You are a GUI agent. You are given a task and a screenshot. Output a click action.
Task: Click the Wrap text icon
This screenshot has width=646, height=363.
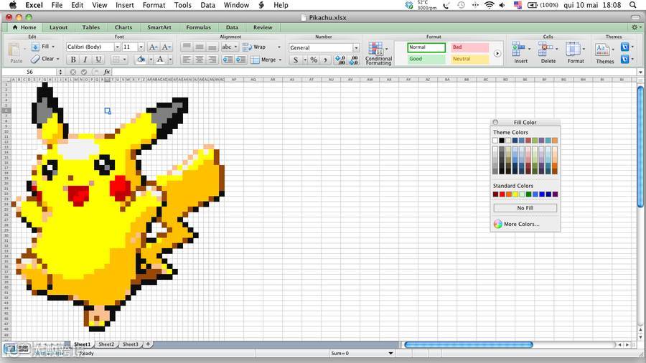click(x=247, y=47)
